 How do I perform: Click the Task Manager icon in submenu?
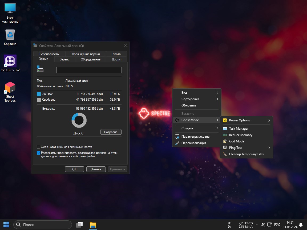[225, 129]
